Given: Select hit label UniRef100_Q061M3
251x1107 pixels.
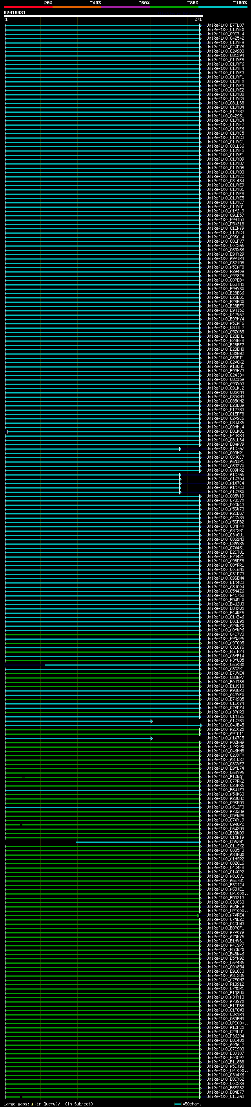Looking at the screenshot, I should point(225,539).
